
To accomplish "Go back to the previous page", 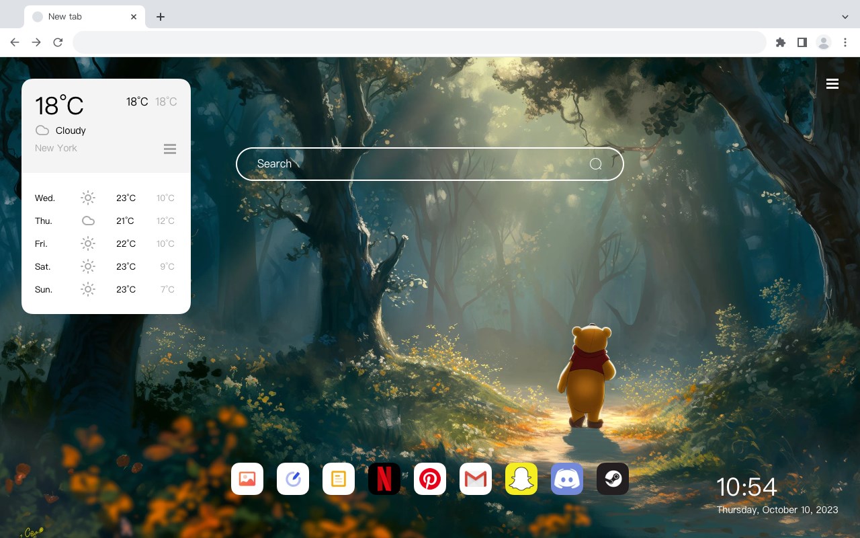I will coord(15,42).
